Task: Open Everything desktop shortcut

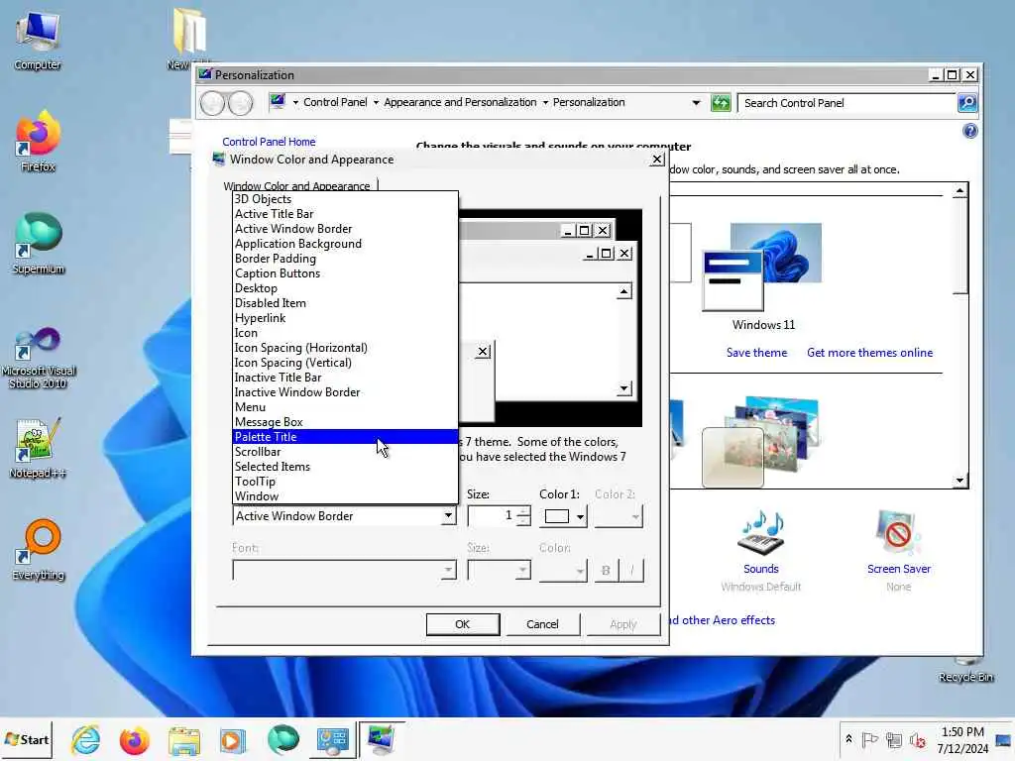Action: click(39, 550)
